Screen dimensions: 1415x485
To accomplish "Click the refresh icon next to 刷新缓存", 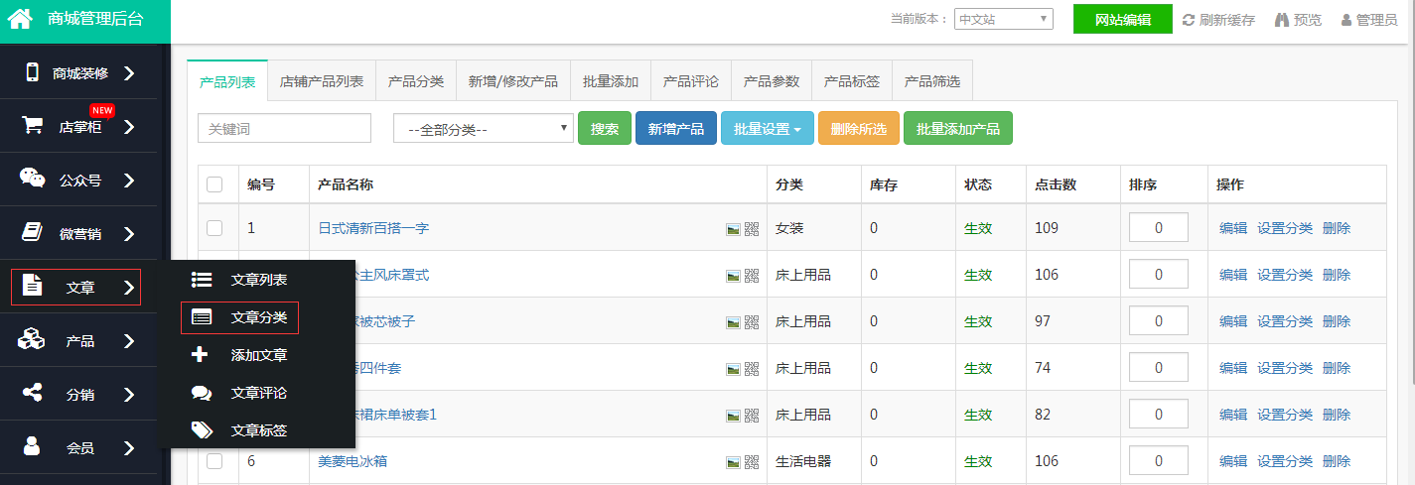I will (1188, 20).
